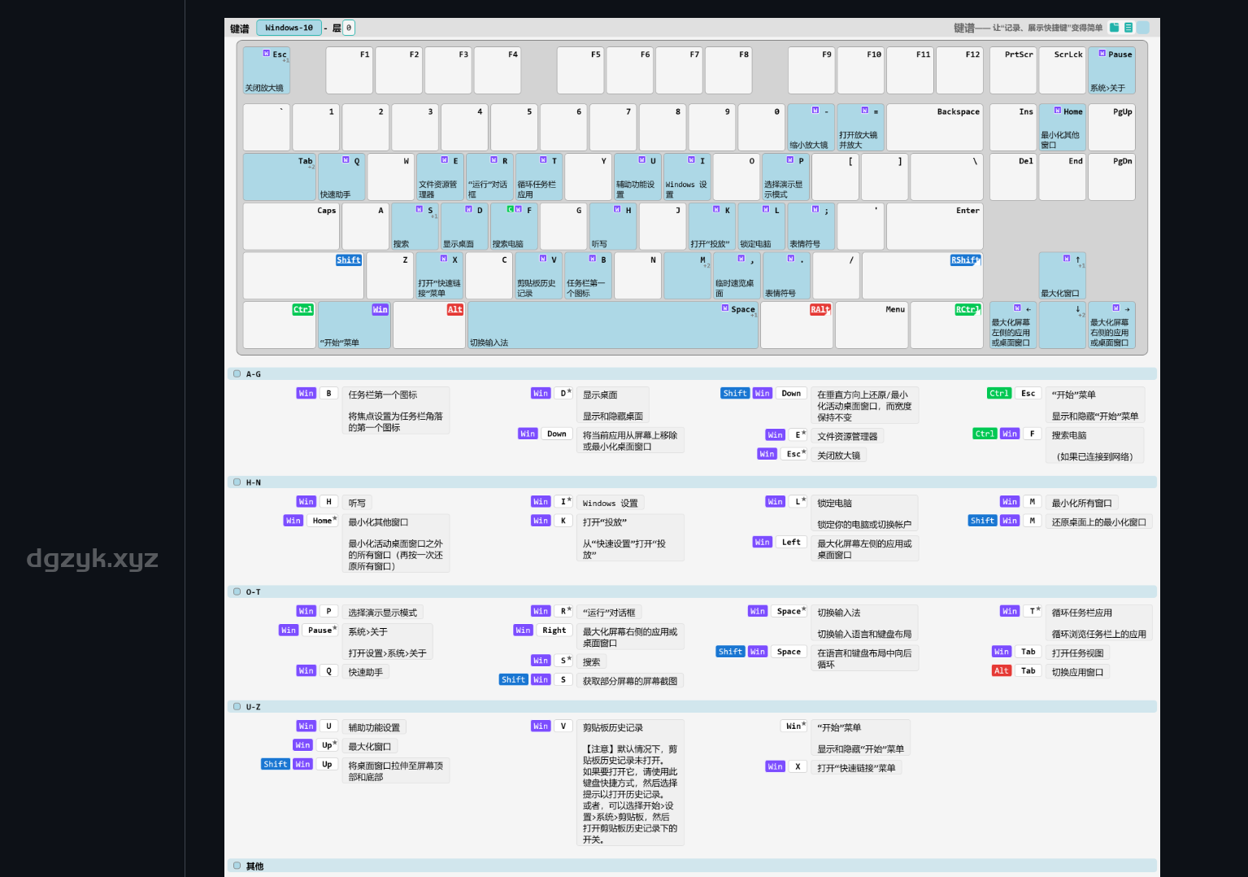Click the Caps key on the keyboard
Viewport: 1248px width, 877px height.
coord(291,227)
